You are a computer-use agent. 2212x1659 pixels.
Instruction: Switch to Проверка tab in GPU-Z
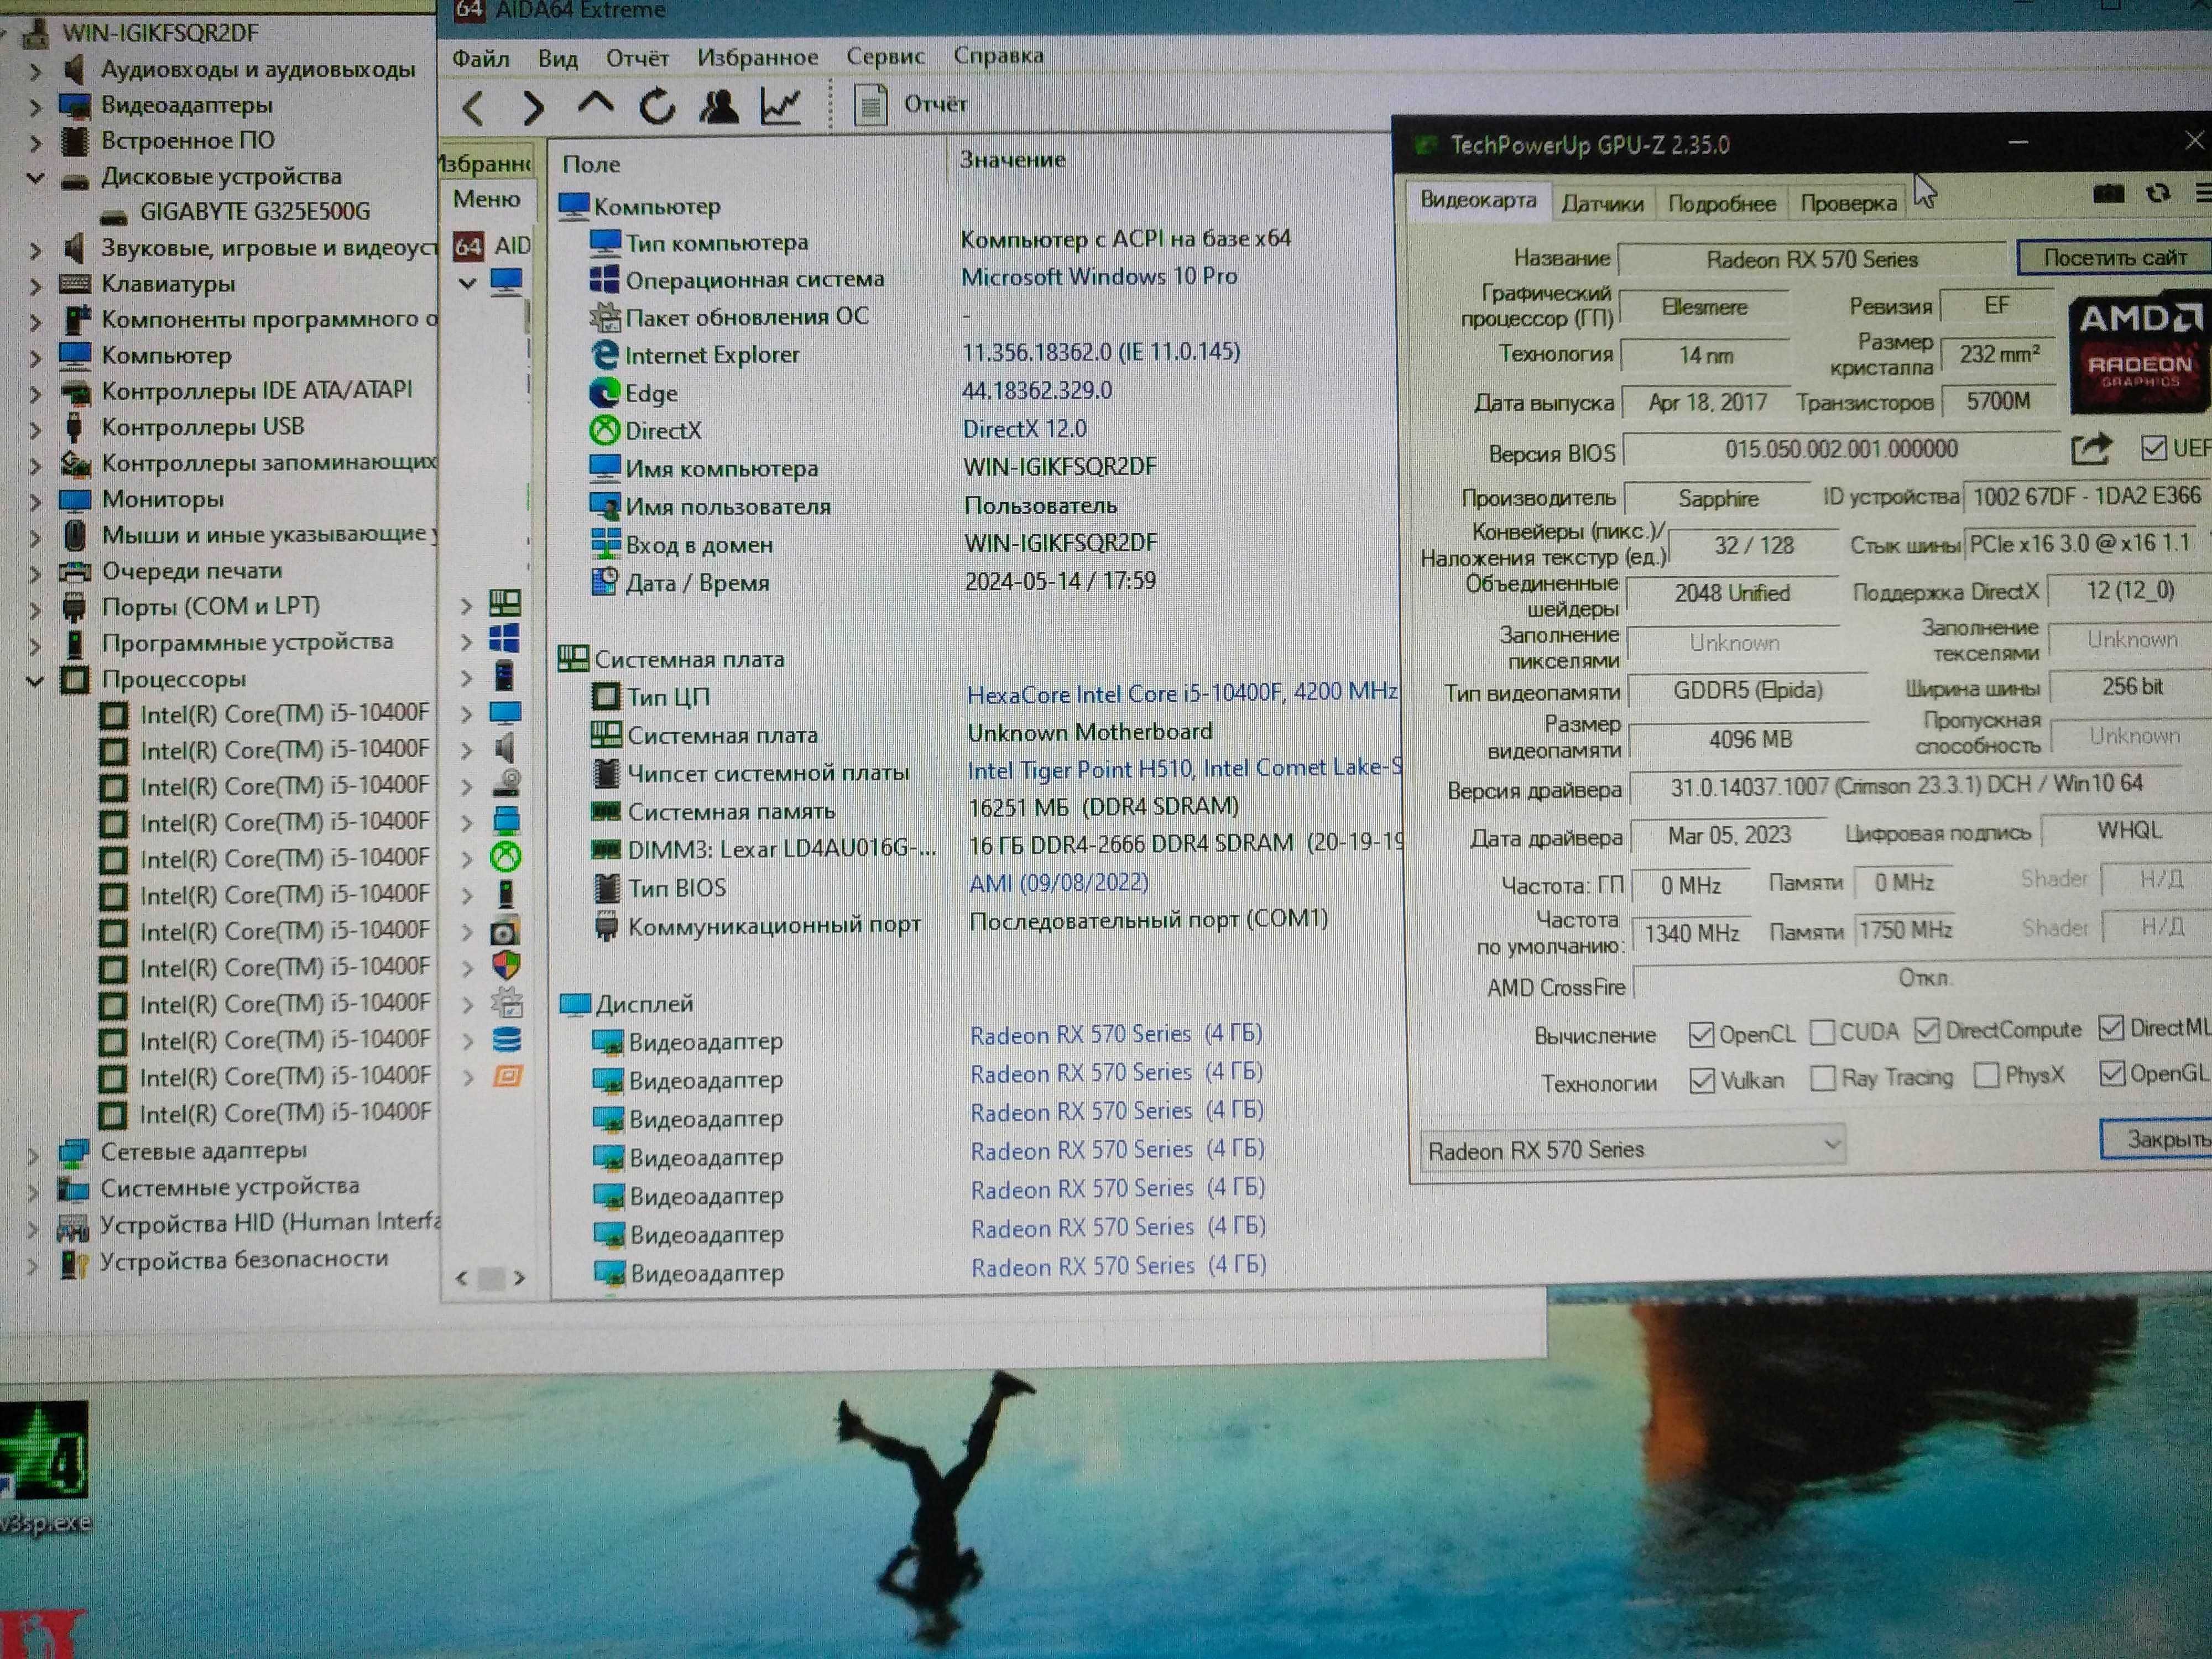1848,203
